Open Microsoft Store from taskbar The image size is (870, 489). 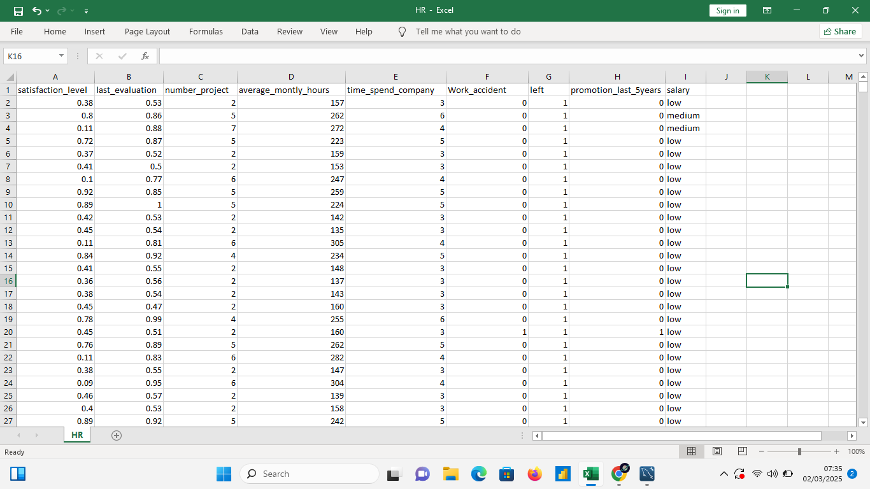[x=507, y=474]
